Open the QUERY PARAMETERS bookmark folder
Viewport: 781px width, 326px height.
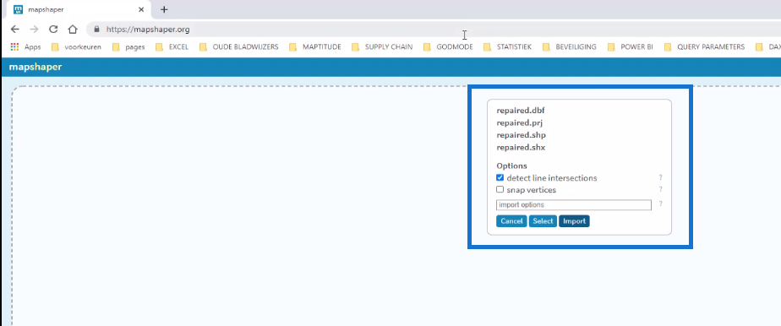tap(704, 46)
